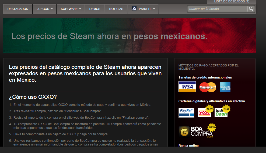Select the PayPal payment logo

(x=186, y=113)
